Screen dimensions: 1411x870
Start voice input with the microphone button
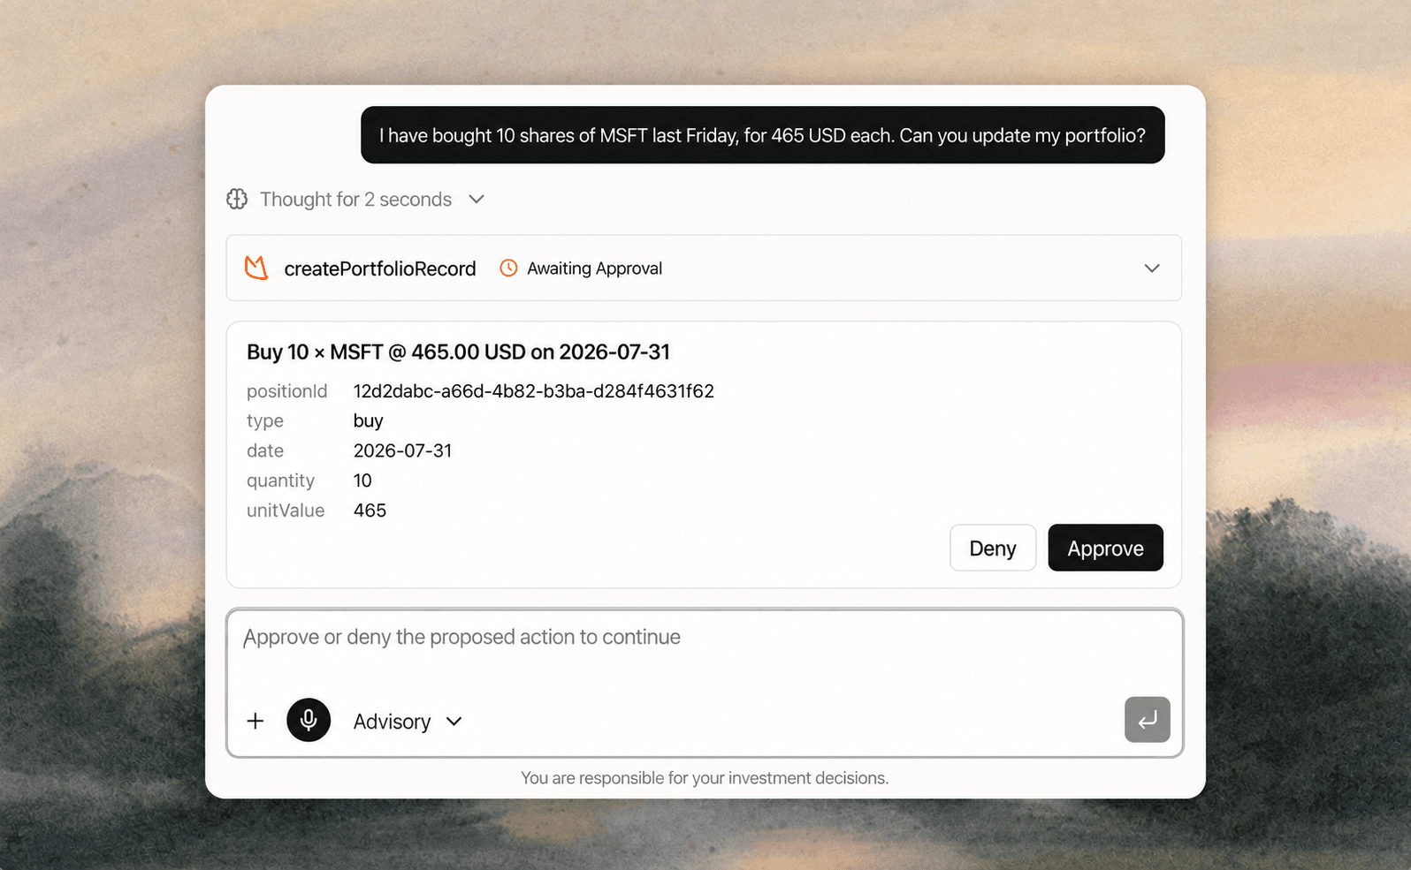pos(309,720)
